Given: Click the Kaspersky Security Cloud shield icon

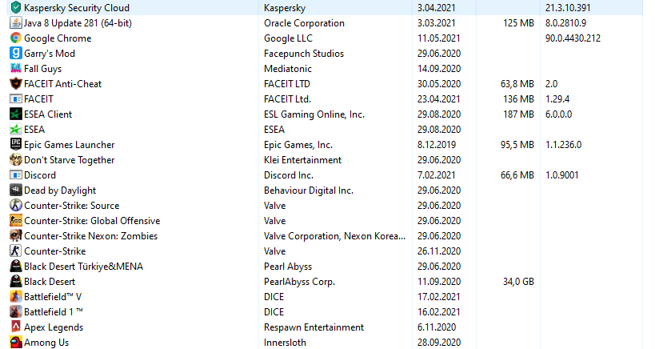Looking at the screenshot, I should pyautogui.click(x=16, y=7).
